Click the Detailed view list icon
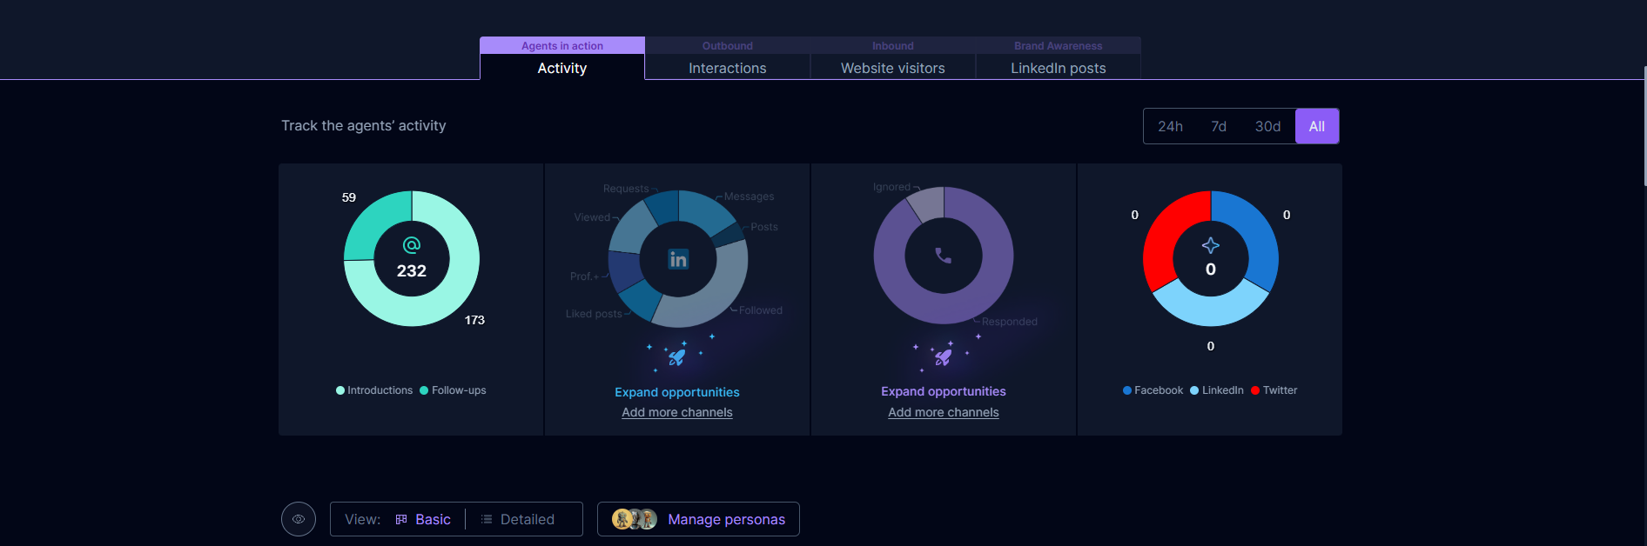1647x546 pixels. (x=487, y=519)
